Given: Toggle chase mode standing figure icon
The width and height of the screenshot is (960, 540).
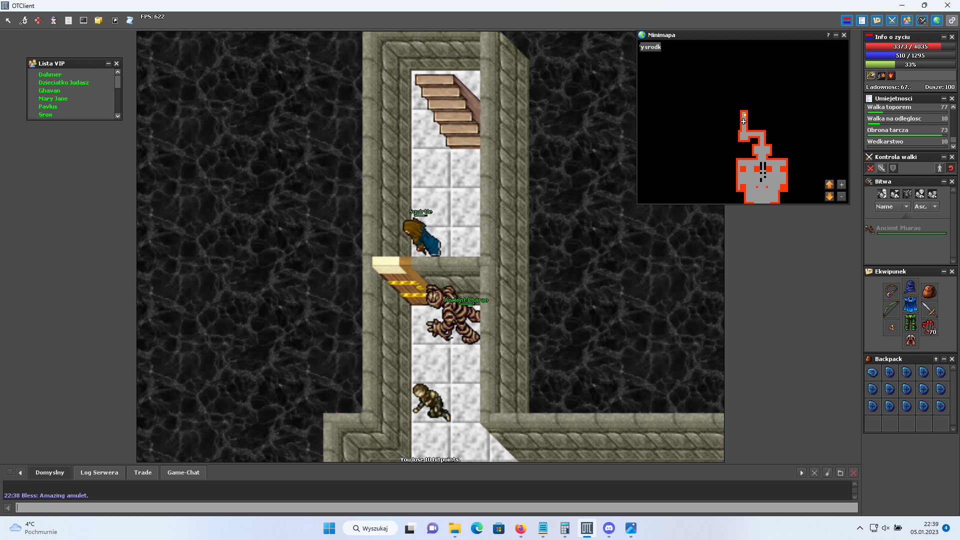Looking at the screenshot, I should tap(939, 168).
